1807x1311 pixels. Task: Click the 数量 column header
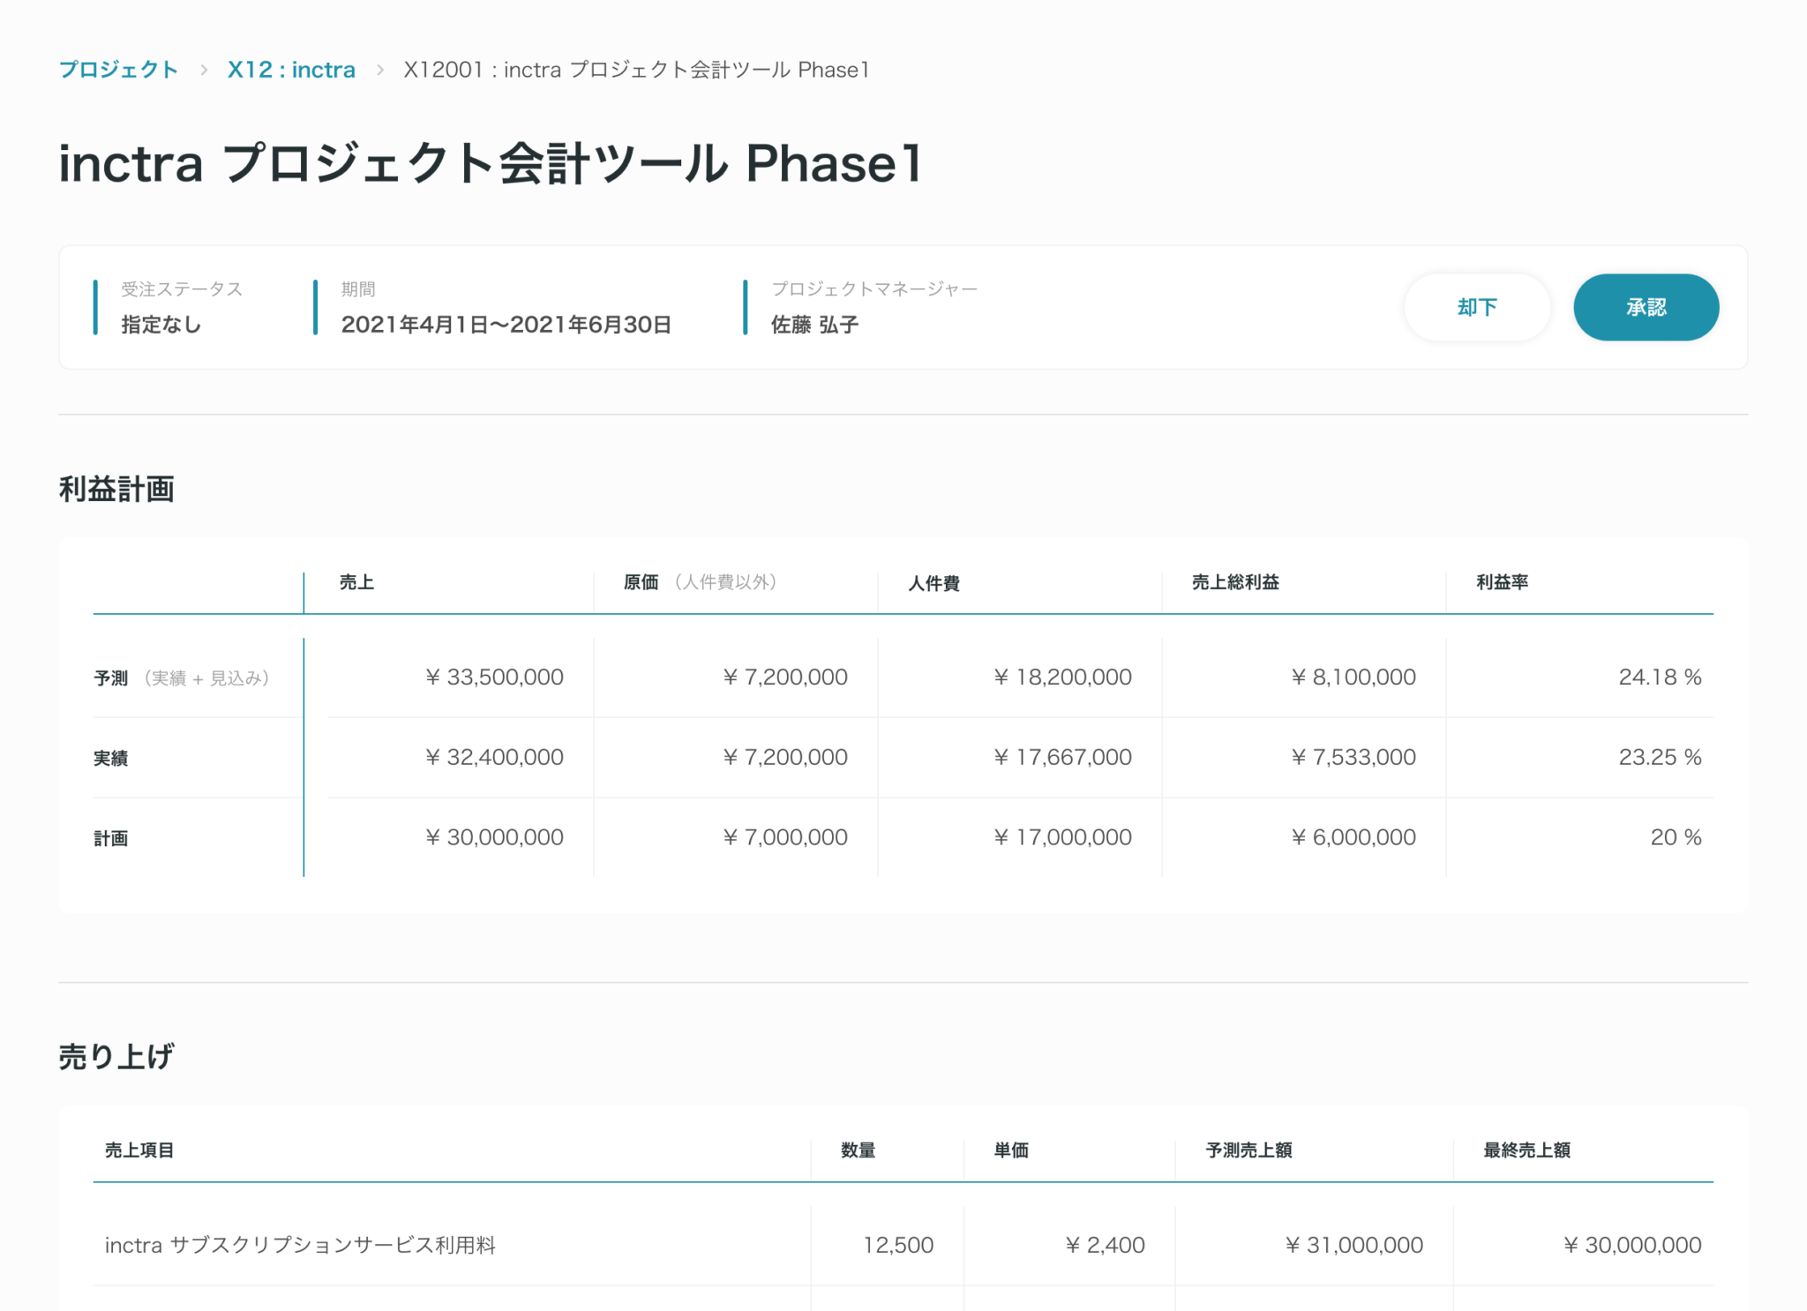click(x=859, y=1150)
